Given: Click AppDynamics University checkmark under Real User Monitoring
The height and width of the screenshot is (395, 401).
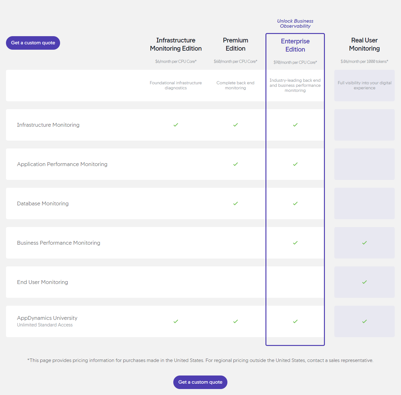Looking at the screenshot, I should point(365,321).
